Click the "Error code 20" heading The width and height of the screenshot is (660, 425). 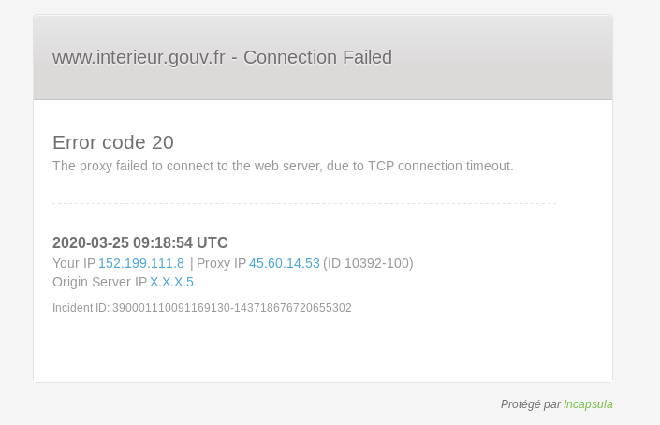[x=113, y=142]
